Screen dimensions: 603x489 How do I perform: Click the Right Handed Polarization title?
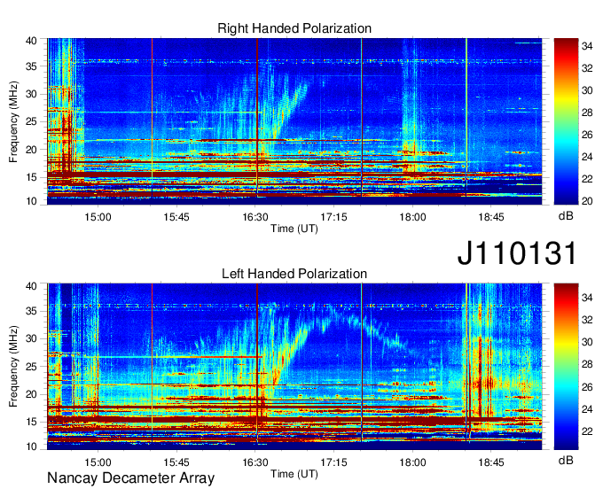[x=294, y=28]
